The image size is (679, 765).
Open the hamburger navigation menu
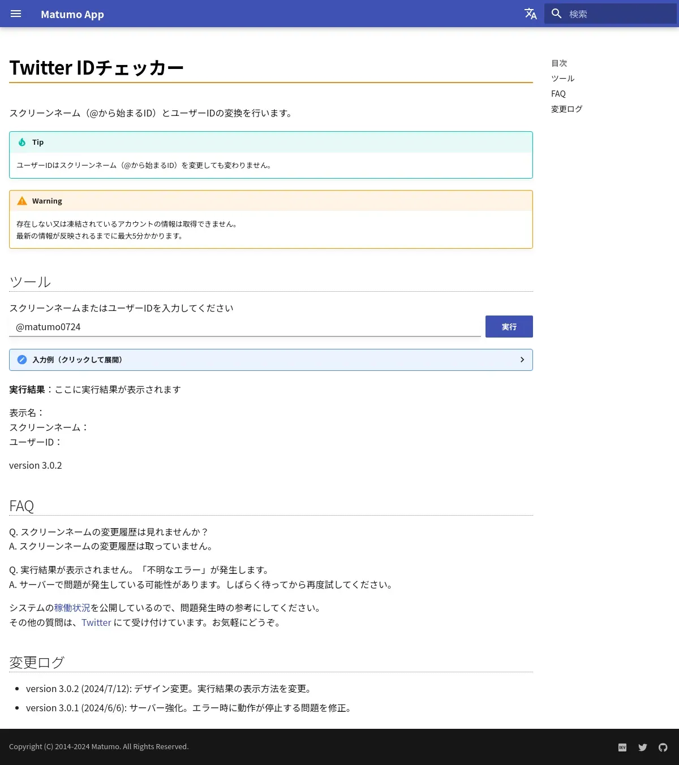16,14
